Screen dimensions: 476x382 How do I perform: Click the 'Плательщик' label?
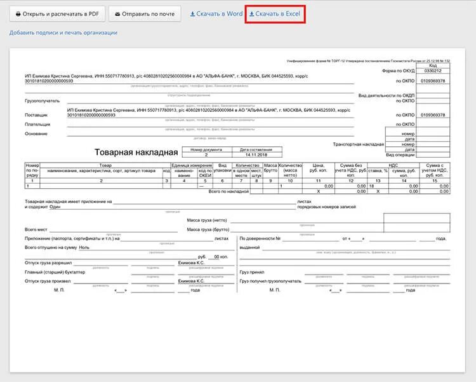pos(37,125)
